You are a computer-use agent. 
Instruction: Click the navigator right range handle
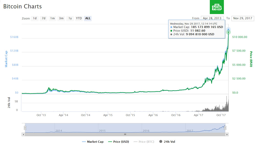click(225, 128)
